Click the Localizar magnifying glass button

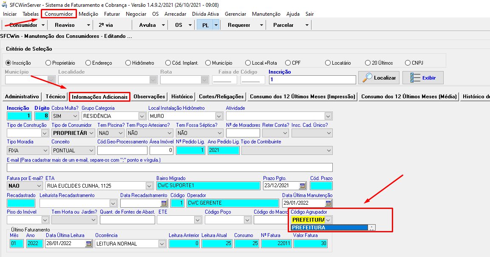[379, 78]
